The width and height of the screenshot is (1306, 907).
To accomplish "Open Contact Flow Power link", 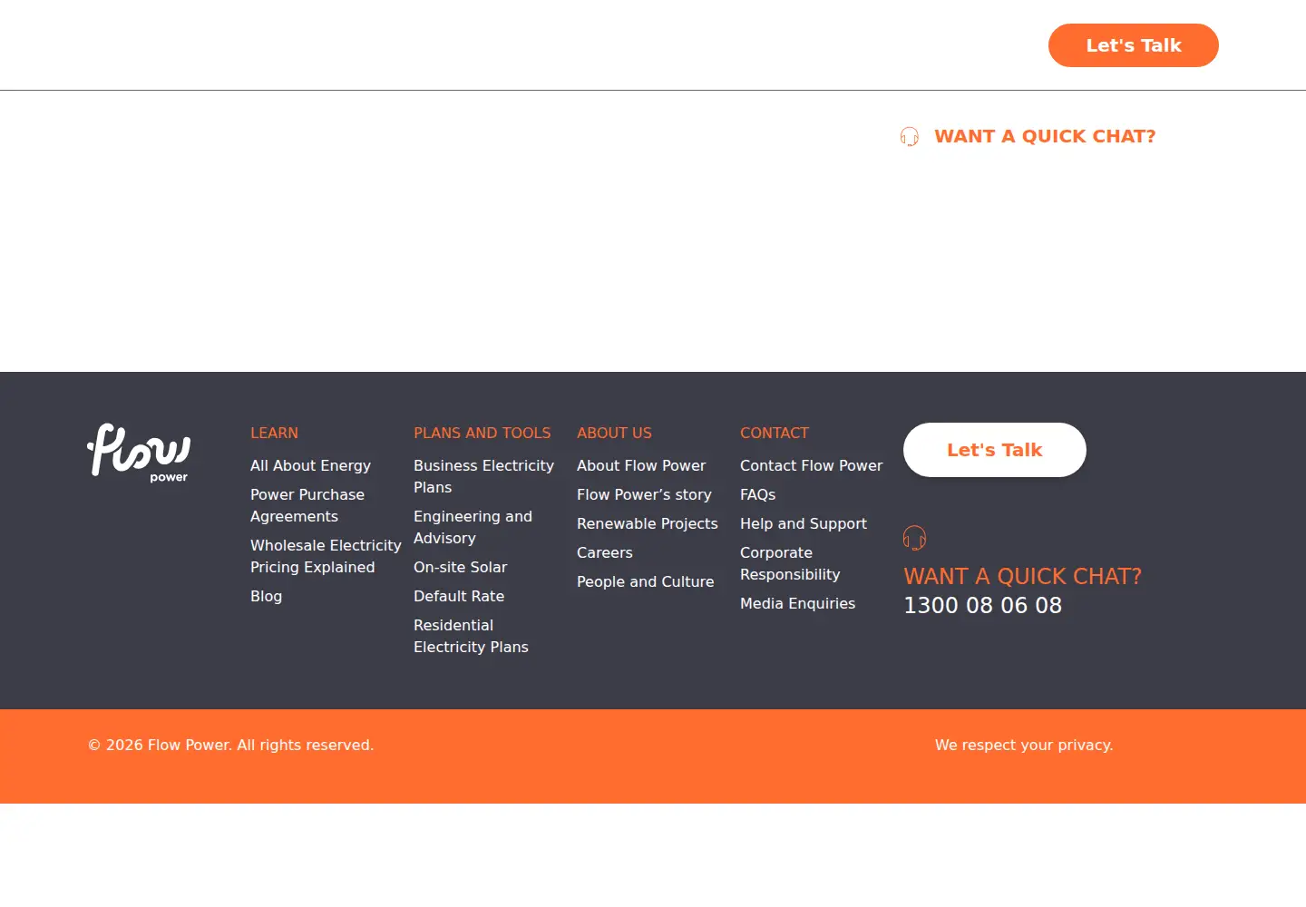I will 811,465.
